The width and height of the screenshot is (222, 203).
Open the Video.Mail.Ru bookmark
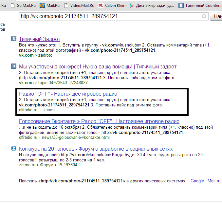point(79,6)
